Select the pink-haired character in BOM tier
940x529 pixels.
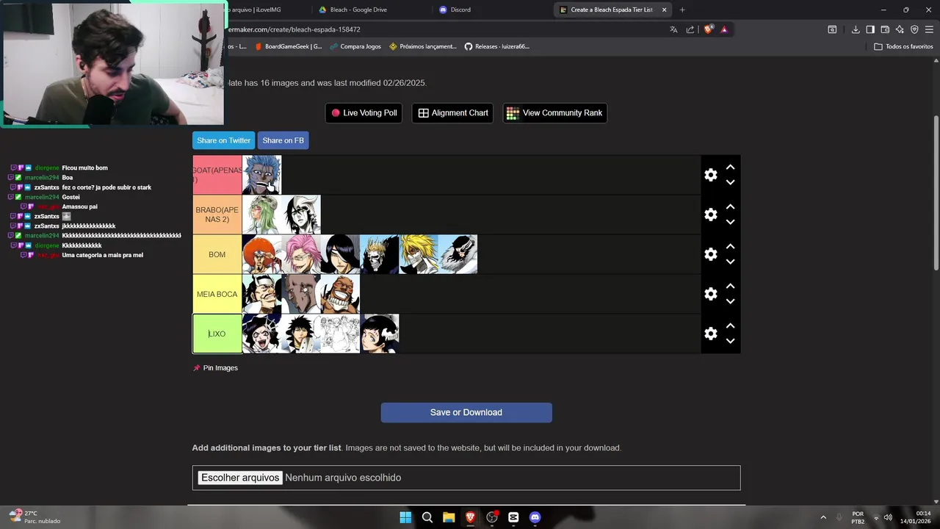301,254
